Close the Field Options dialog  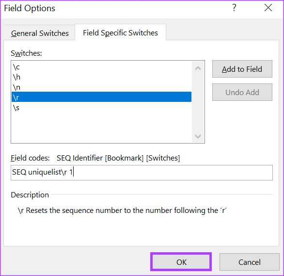(x=268, y=8)
